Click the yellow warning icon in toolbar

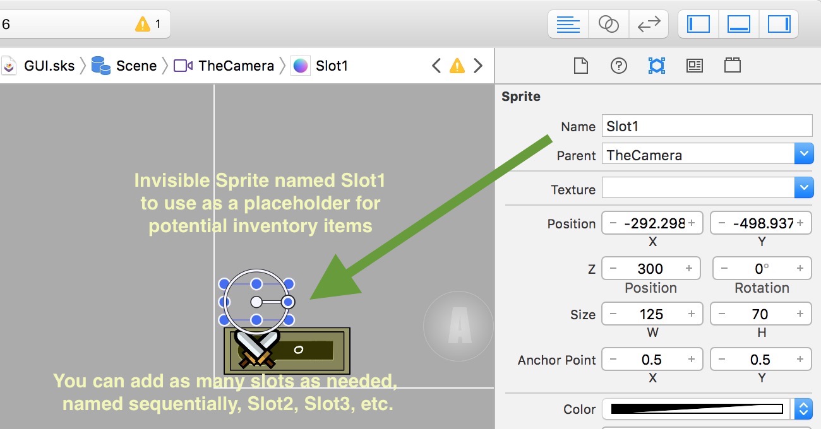[x=143, y=25]
